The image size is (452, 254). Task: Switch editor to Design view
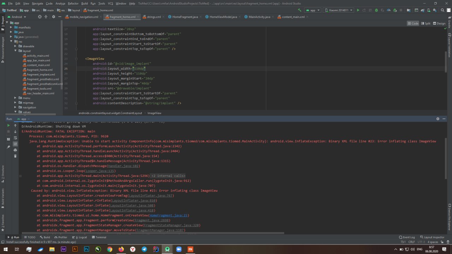[x=439, y=23]
